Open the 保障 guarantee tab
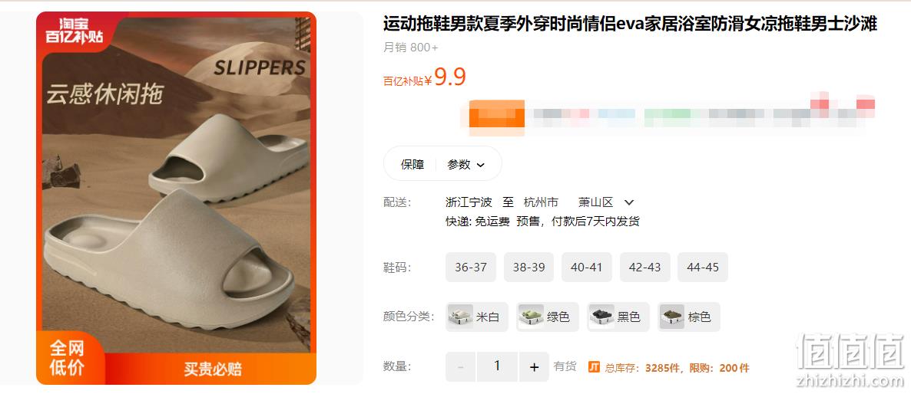The width and height of the screenshot is (911, 394). coord(412,165)
